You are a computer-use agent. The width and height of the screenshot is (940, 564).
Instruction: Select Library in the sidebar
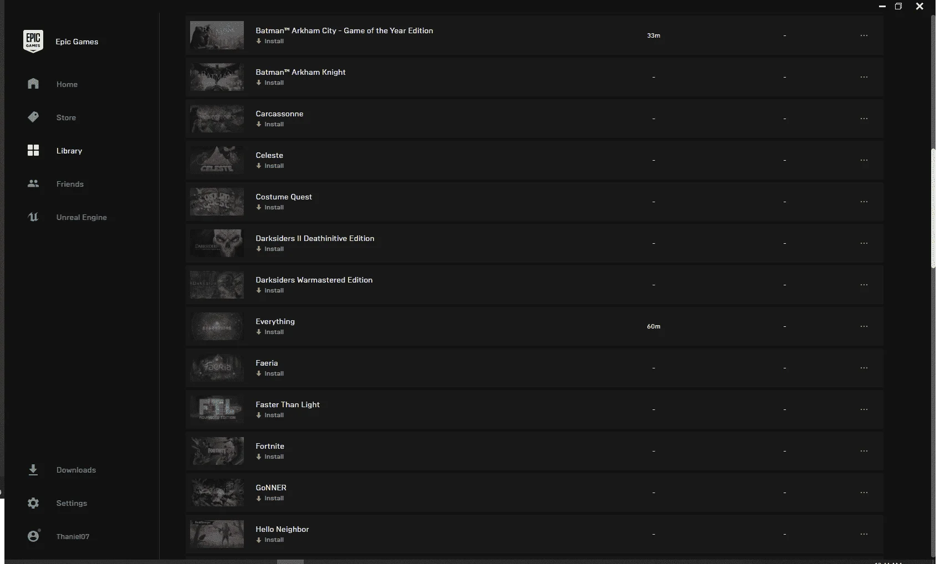[x=69, y=151]
